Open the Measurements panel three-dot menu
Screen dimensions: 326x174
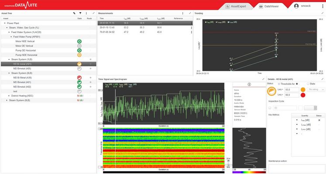point(183,13)
